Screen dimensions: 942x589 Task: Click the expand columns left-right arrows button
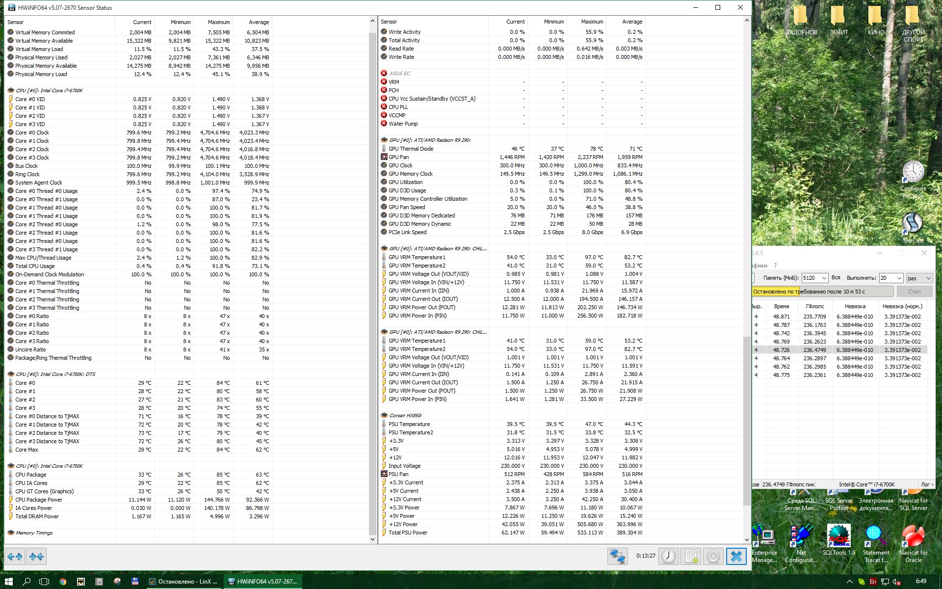coord(15,556)
